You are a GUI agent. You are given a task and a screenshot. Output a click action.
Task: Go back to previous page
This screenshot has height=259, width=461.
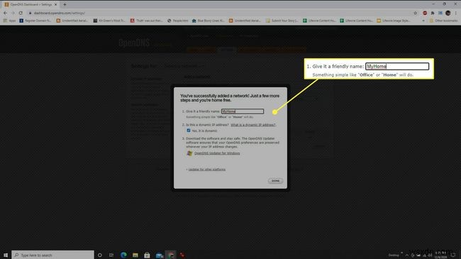(5, 13)
